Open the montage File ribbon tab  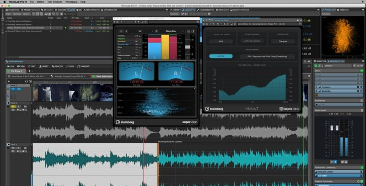pos(11,66)
